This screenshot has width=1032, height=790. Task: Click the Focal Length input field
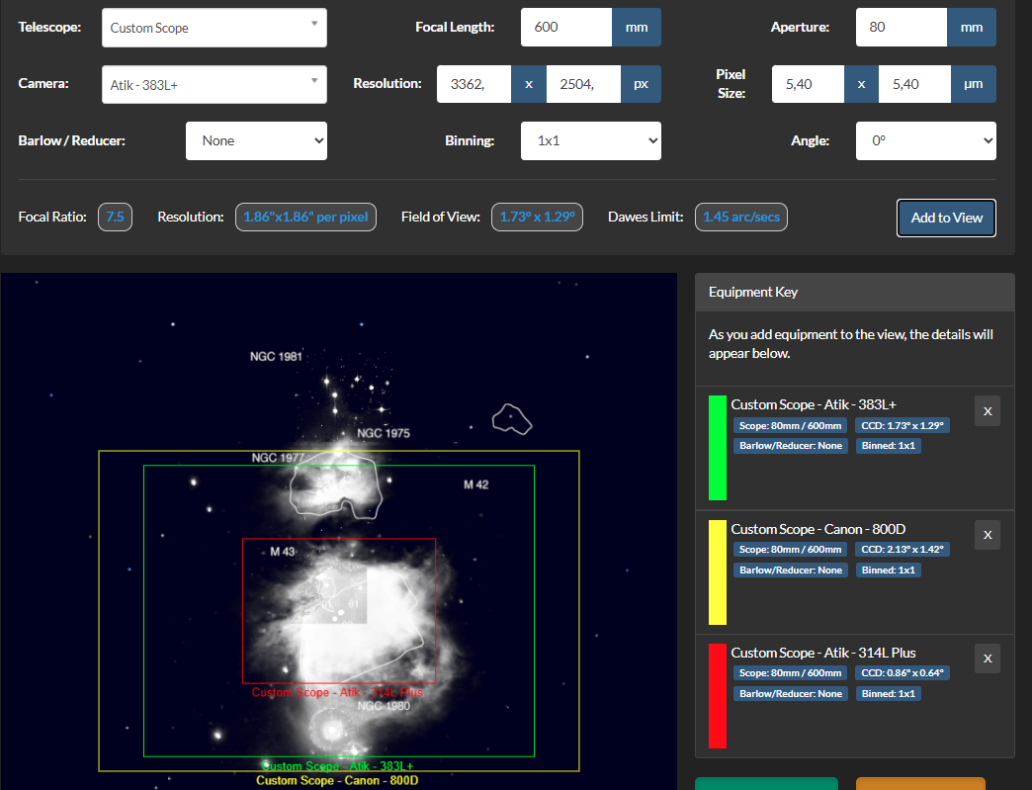click(x=566, y=27)
